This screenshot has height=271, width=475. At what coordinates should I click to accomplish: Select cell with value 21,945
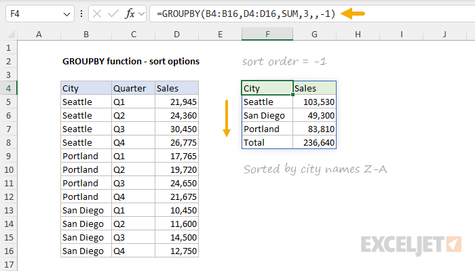(x=176, y=102)
